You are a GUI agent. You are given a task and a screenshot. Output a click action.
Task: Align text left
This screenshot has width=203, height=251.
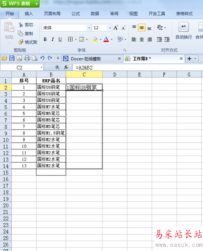[134, 39]
